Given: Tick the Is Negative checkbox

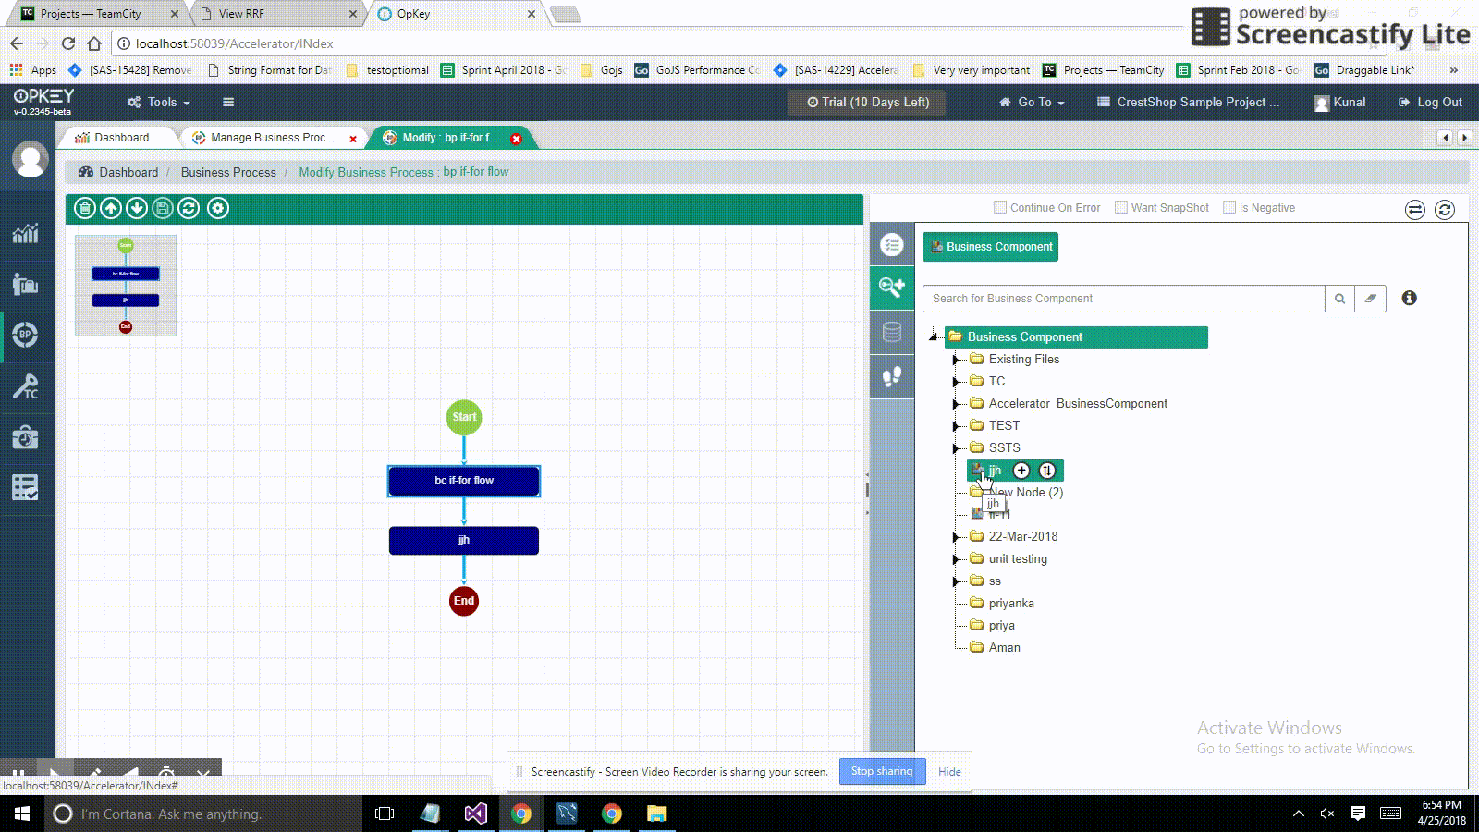Looking at the screenshot, I should pyautogui.click(x=1229, y=207).
